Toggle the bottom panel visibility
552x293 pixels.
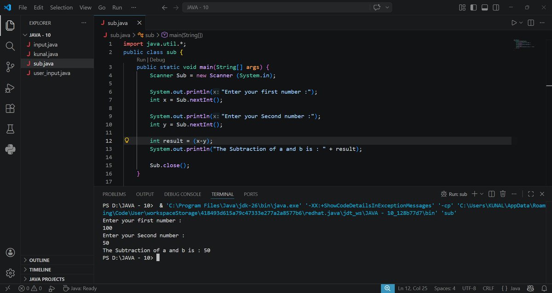coord(484,7)
